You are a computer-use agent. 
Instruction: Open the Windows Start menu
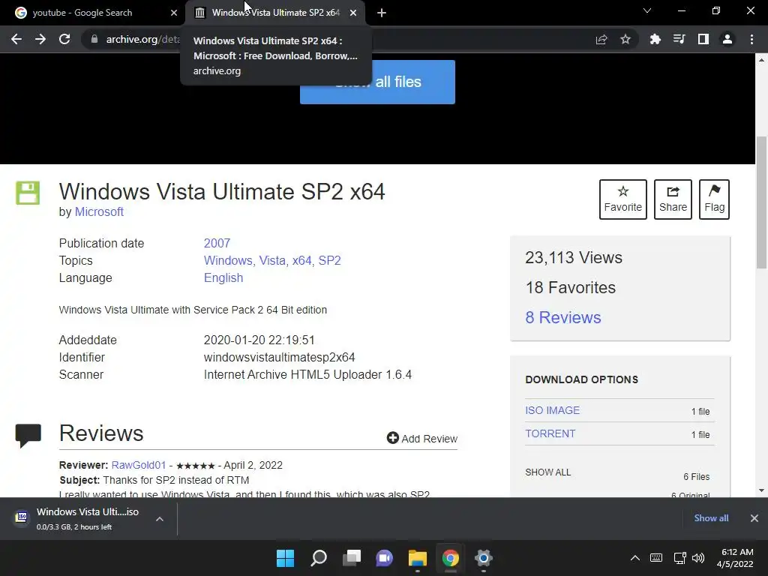(x=286, y=558)
